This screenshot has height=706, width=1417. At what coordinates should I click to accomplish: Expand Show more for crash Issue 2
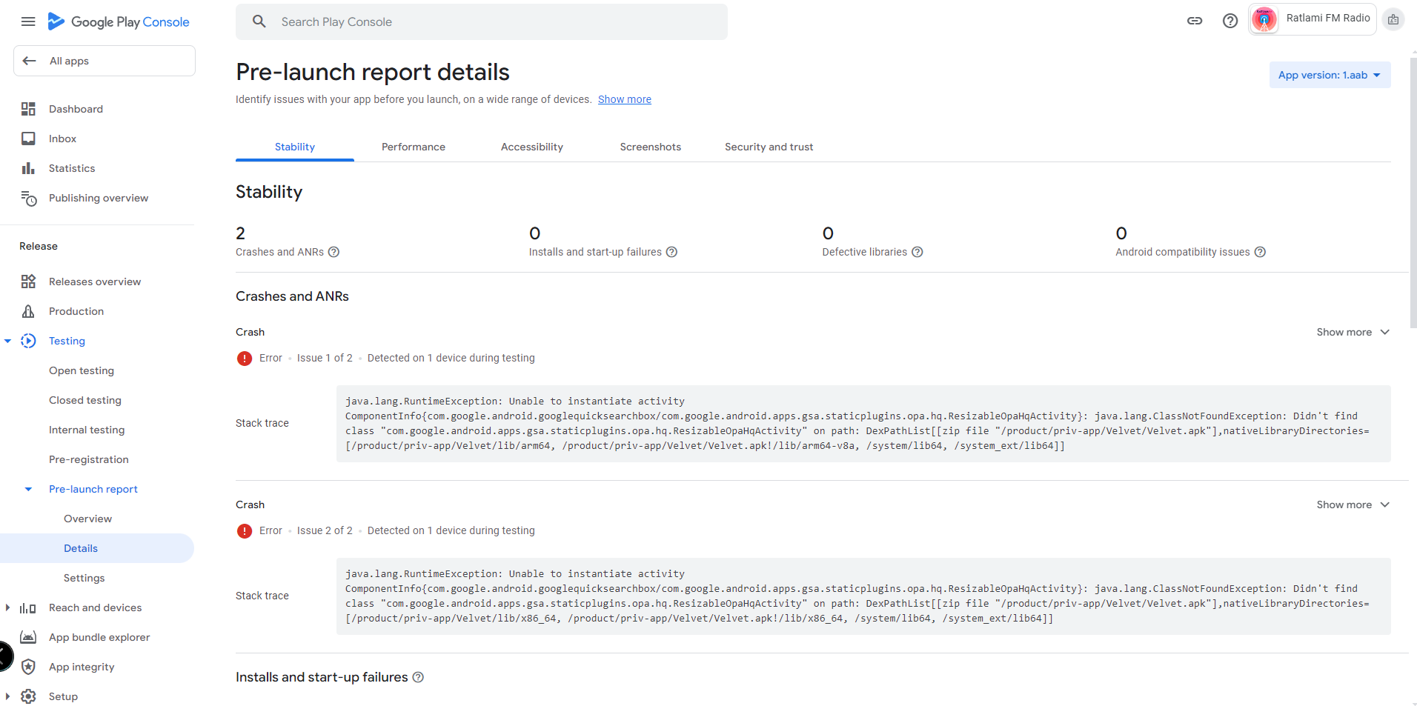tap(1353, 504)
